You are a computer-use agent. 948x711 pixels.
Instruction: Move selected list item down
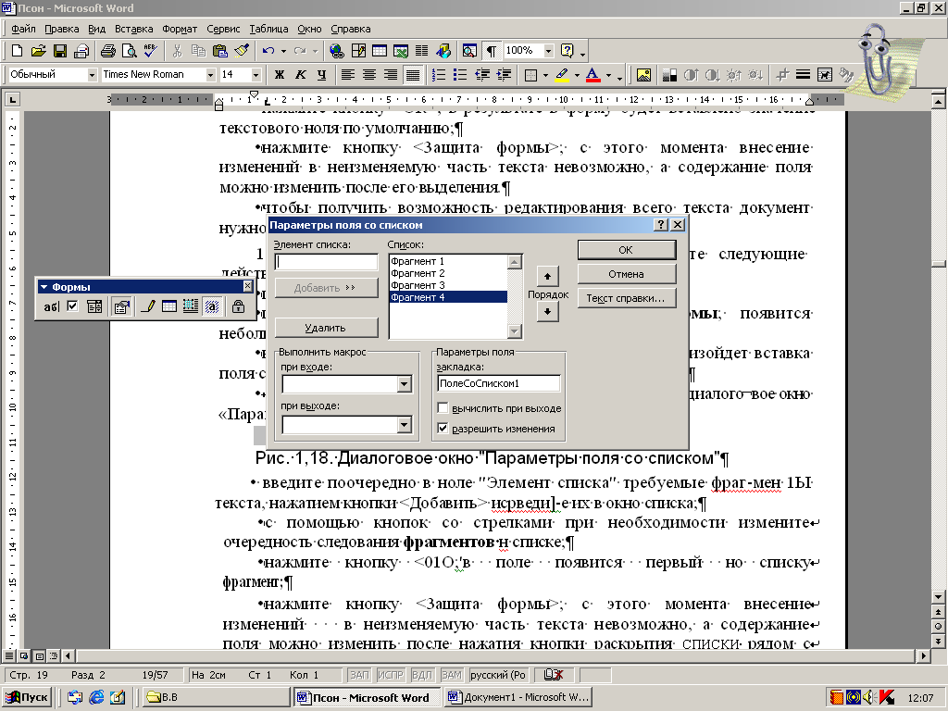pos(547,312)
